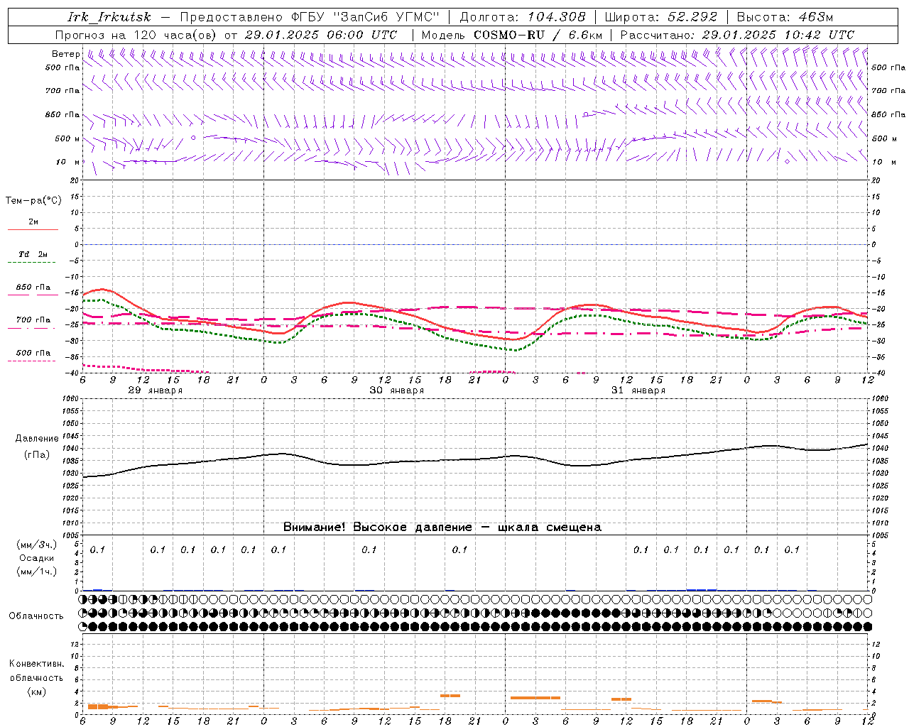Select the "Td 2м" dew point legend entry
Viewport: 909px width, 727px height.
point(33,254)
